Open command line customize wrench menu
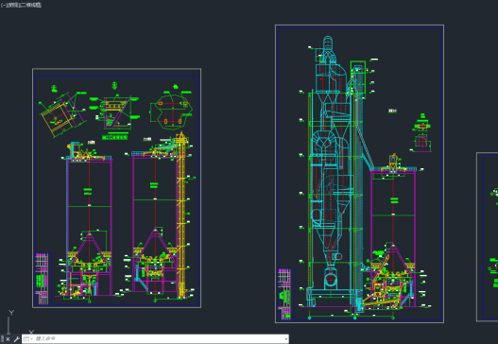The image size is (498, 344). pyautogui.click(x=16, y=339)
